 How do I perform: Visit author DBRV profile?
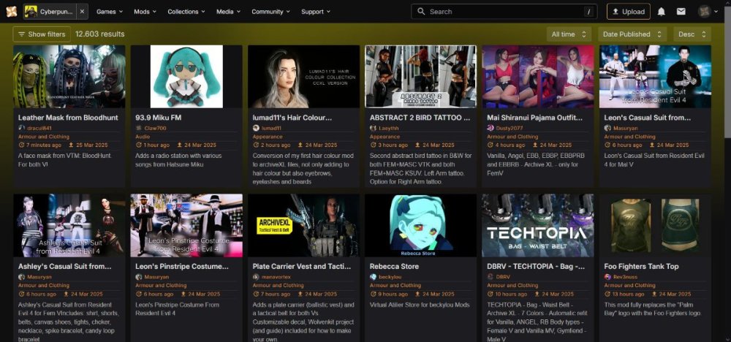point(503,277)
